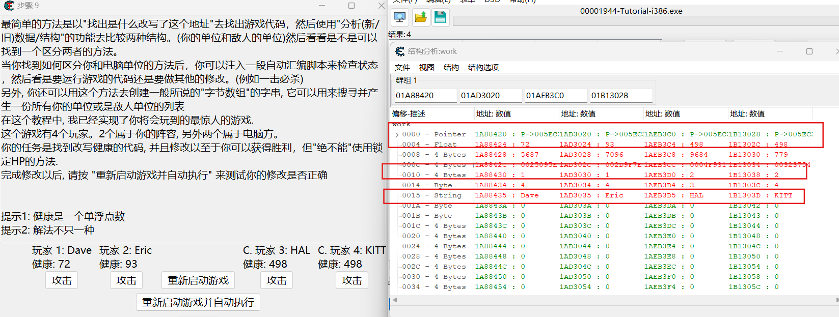Open the 结构选项 menu
Viewport: 839px width, 317px height.
[x=483, y=67]
